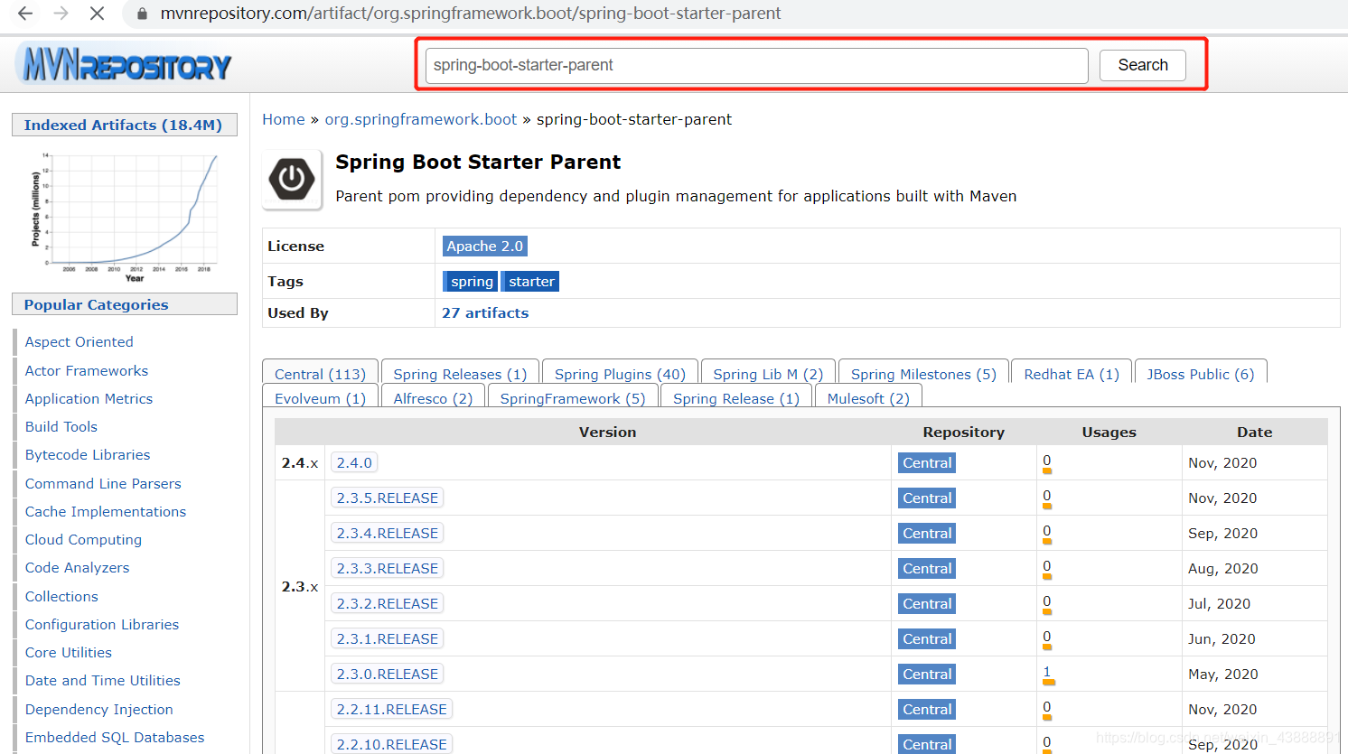This screenshot has height=754, width=1348.
Task: Click the Search button
Action: click(1142, 65)
